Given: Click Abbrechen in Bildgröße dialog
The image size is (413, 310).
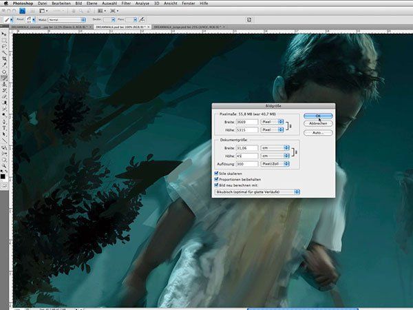Looking at the screenshot, I should [318, 123].
